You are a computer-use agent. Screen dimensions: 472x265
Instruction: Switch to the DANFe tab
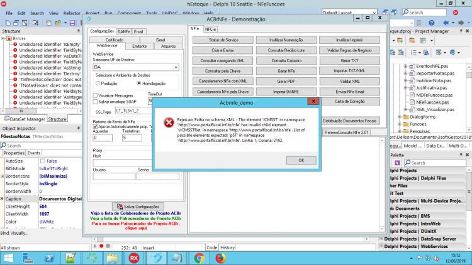click(x=124, y=31)
